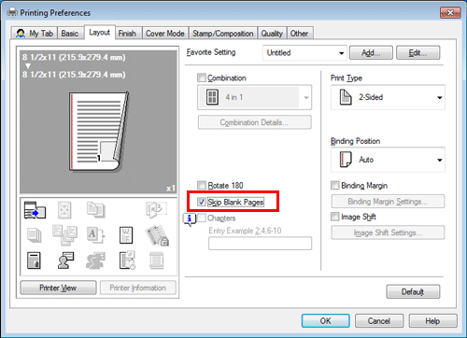Click the page icon with small clock
Screen dimensions: 467x338
pos(127,261)
